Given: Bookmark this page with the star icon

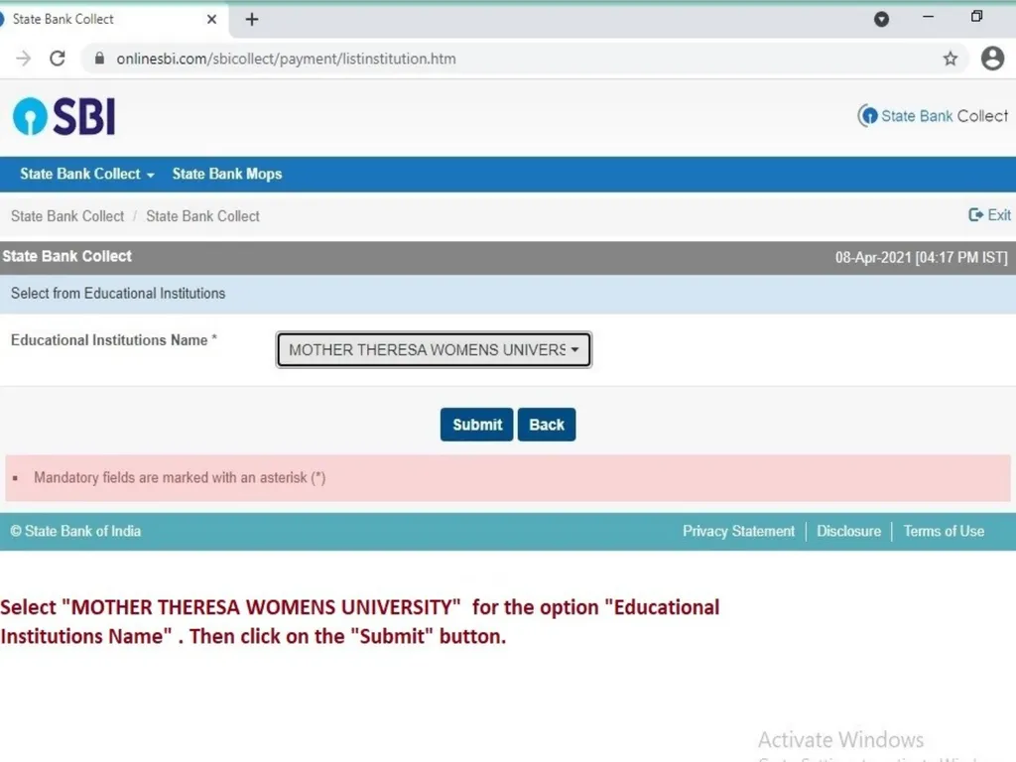Looking at the screenshot, I should 950,59.
